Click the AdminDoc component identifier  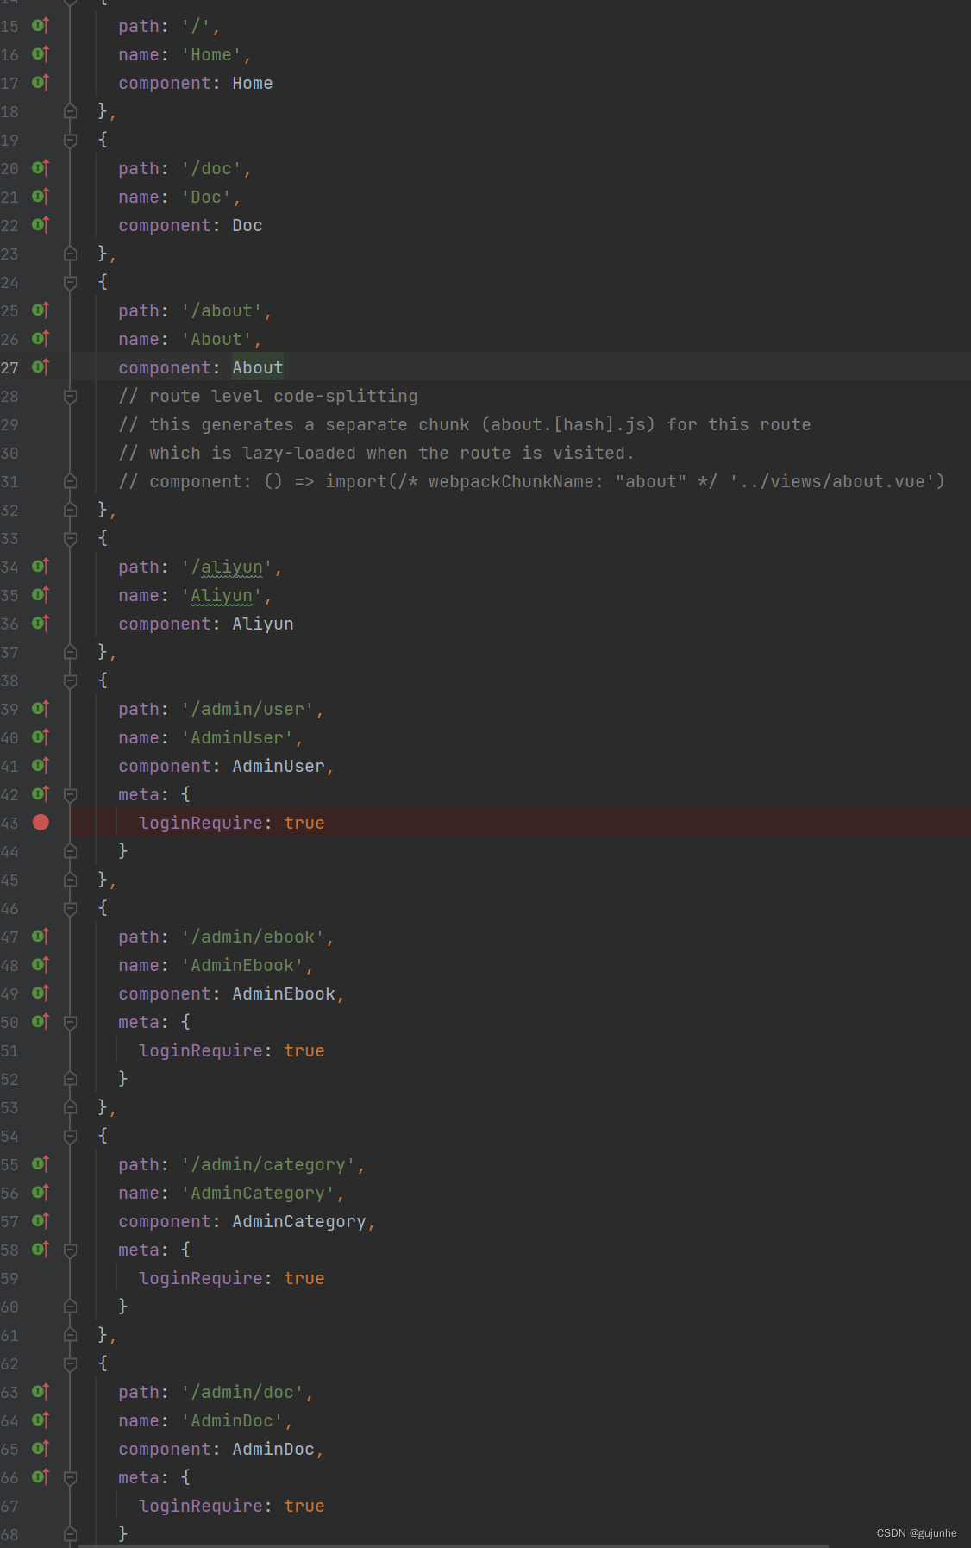[273, 1450]
